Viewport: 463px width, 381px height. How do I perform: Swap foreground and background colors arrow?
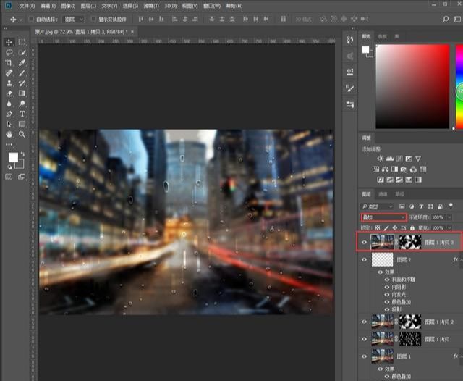pyautogui.click(x=22, y=154)
